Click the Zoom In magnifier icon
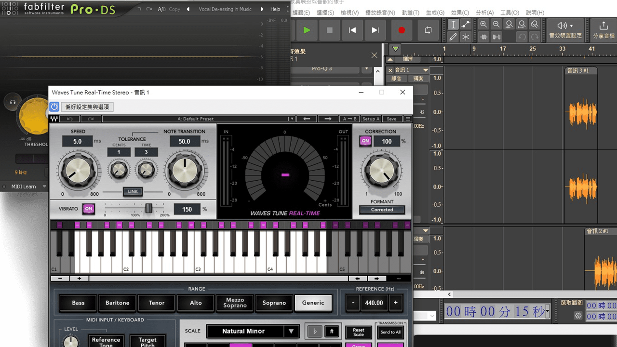The image size is (617, 347). pos(483,25)
